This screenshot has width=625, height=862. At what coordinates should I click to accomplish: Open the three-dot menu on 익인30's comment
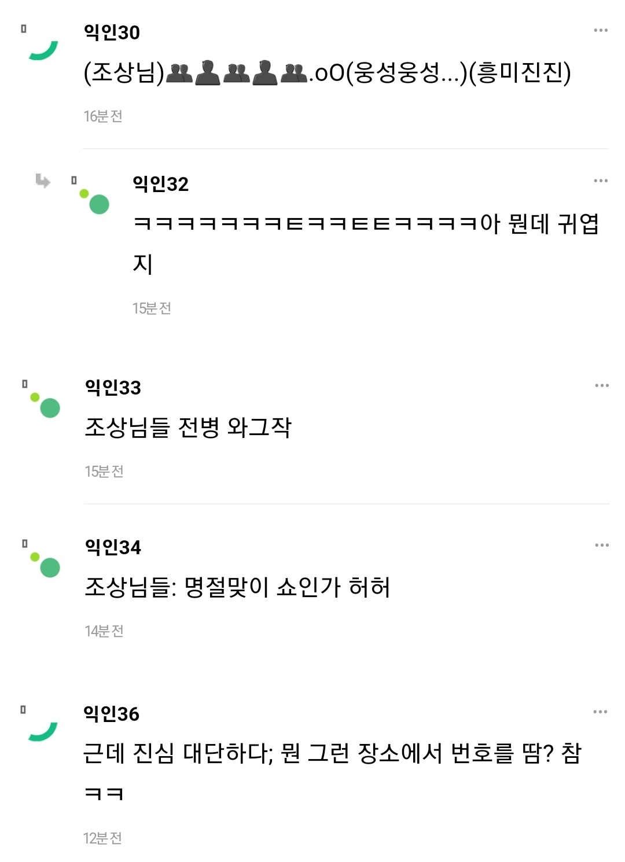(x=601, y=30)
